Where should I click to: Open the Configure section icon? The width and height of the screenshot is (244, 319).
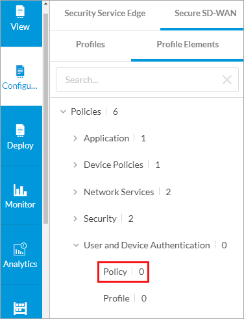20,71
